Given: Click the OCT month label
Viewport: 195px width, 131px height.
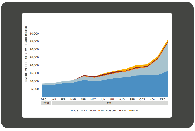Looking at the screenshot, I should point(142,100).
